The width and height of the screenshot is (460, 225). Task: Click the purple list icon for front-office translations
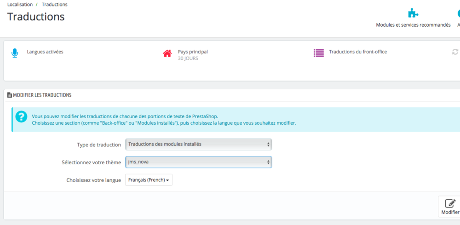coord(318,53)
